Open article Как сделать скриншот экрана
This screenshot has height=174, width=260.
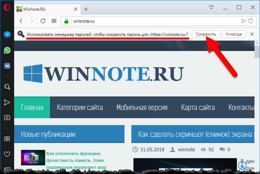point(195,134)
